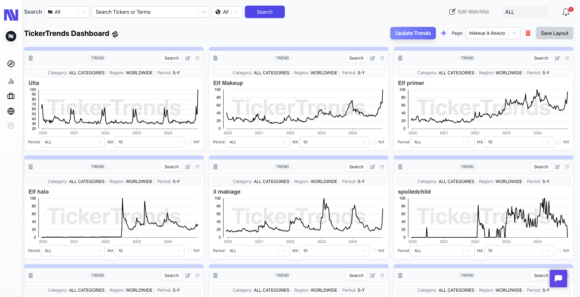This screenshot has height=297, width=580.
Task: Enable YoY checkbox on Ulta chart
Action: (189, 142)
